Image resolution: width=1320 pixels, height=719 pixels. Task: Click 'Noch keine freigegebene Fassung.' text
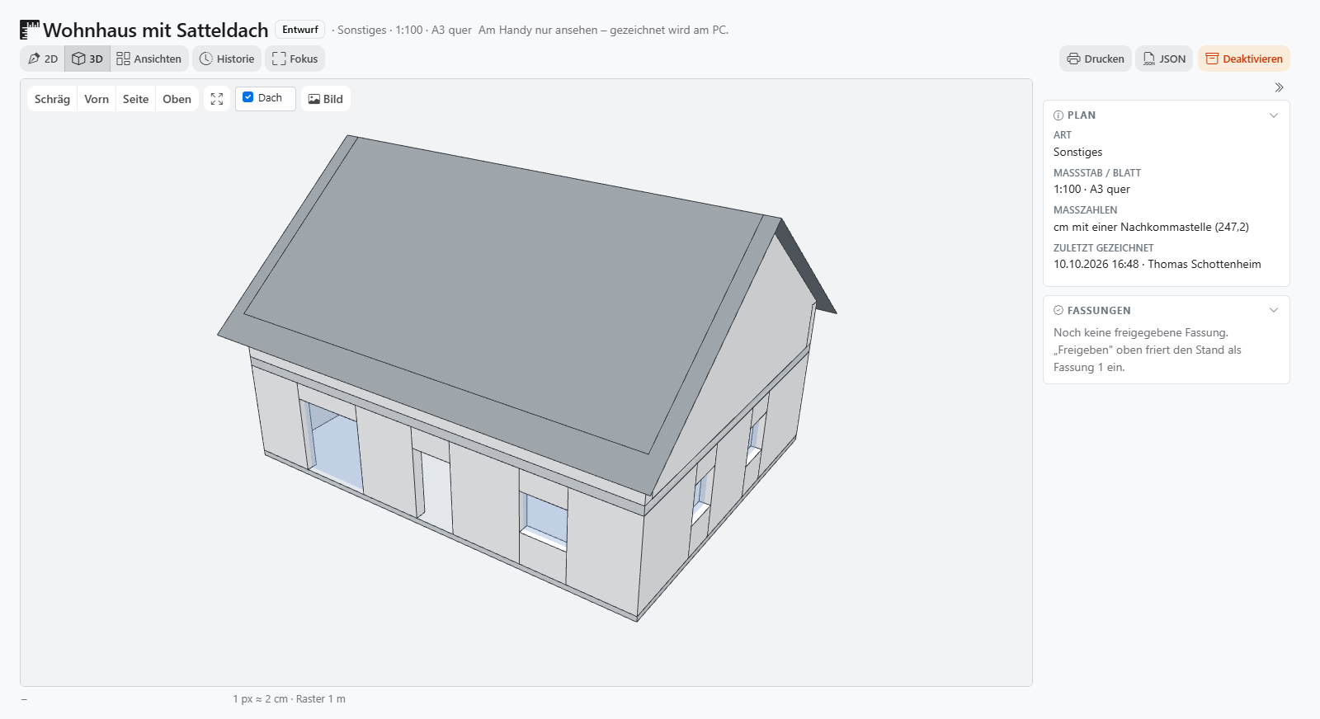click(1141, 333)
